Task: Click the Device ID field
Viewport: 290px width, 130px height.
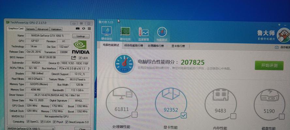Action: [75, 63]
